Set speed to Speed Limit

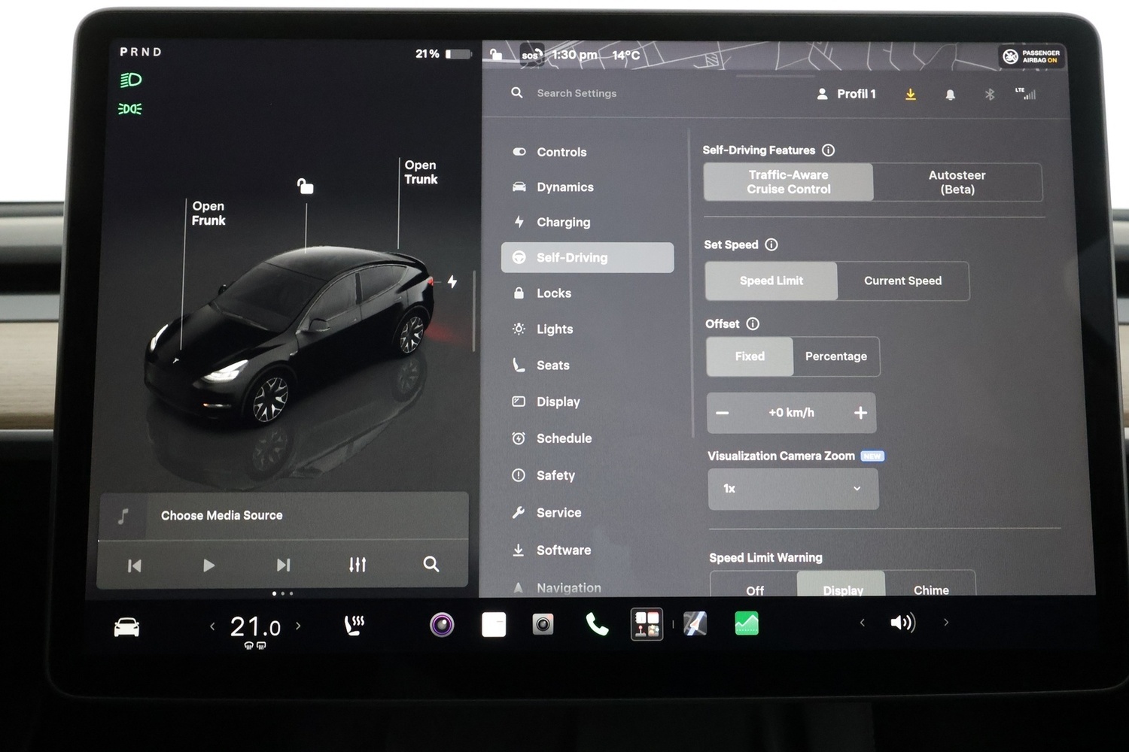(771, 280)
